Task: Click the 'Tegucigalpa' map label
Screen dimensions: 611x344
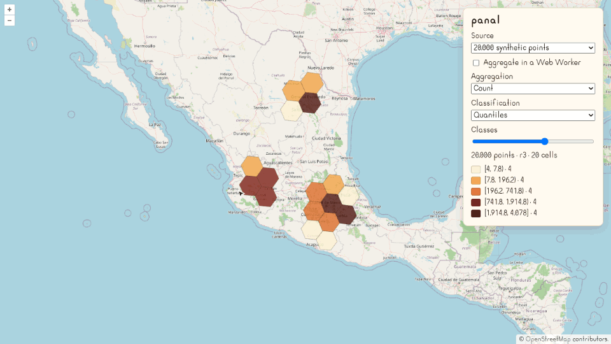Action: 509,289
